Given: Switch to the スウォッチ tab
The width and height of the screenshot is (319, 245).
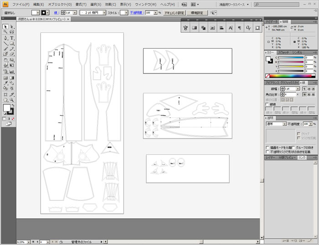Looking at the screenshot, I should coord(283,53).
